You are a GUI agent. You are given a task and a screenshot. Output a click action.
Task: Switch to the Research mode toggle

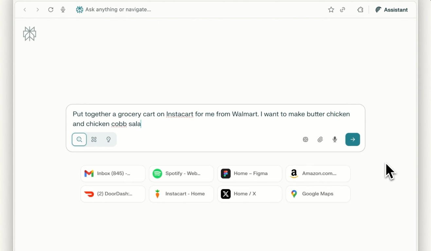(94, 139)
